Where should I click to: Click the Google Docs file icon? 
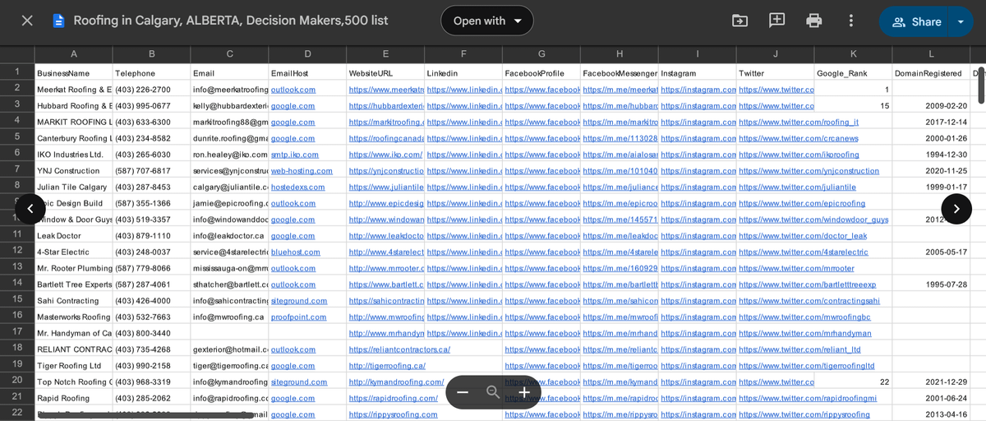click(59, 21)
